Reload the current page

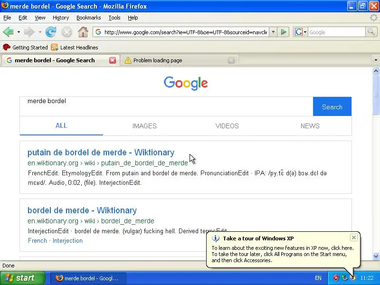tap(51, 32)
